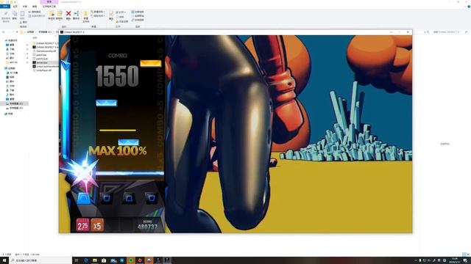
Task: Click Select none in the ribbon
Action: [138, 16]
